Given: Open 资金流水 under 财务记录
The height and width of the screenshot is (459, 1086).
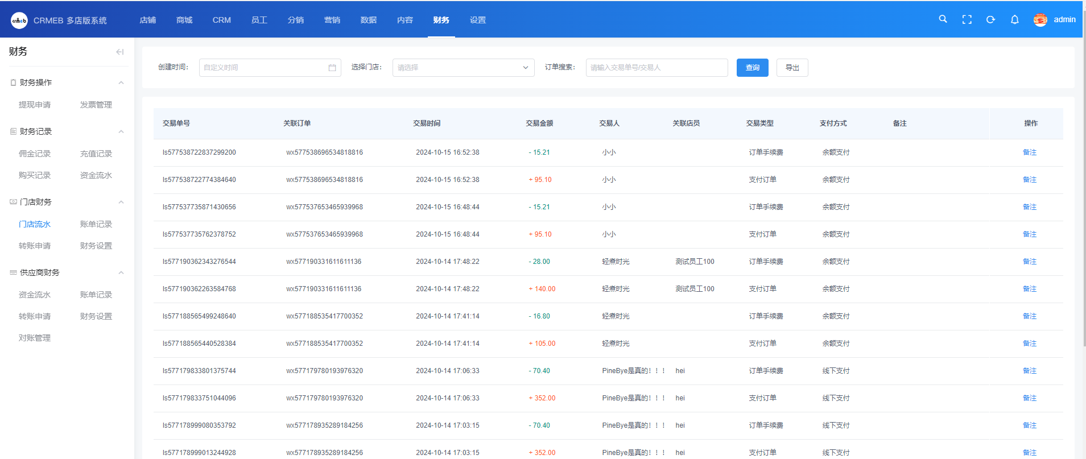Looking at the screenshot, I should coord(96,175).
